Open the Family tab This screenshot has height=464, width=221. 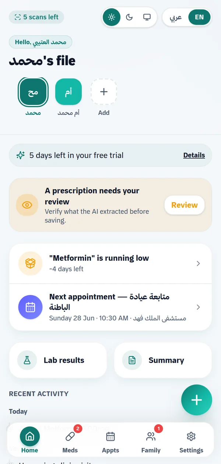151,441
